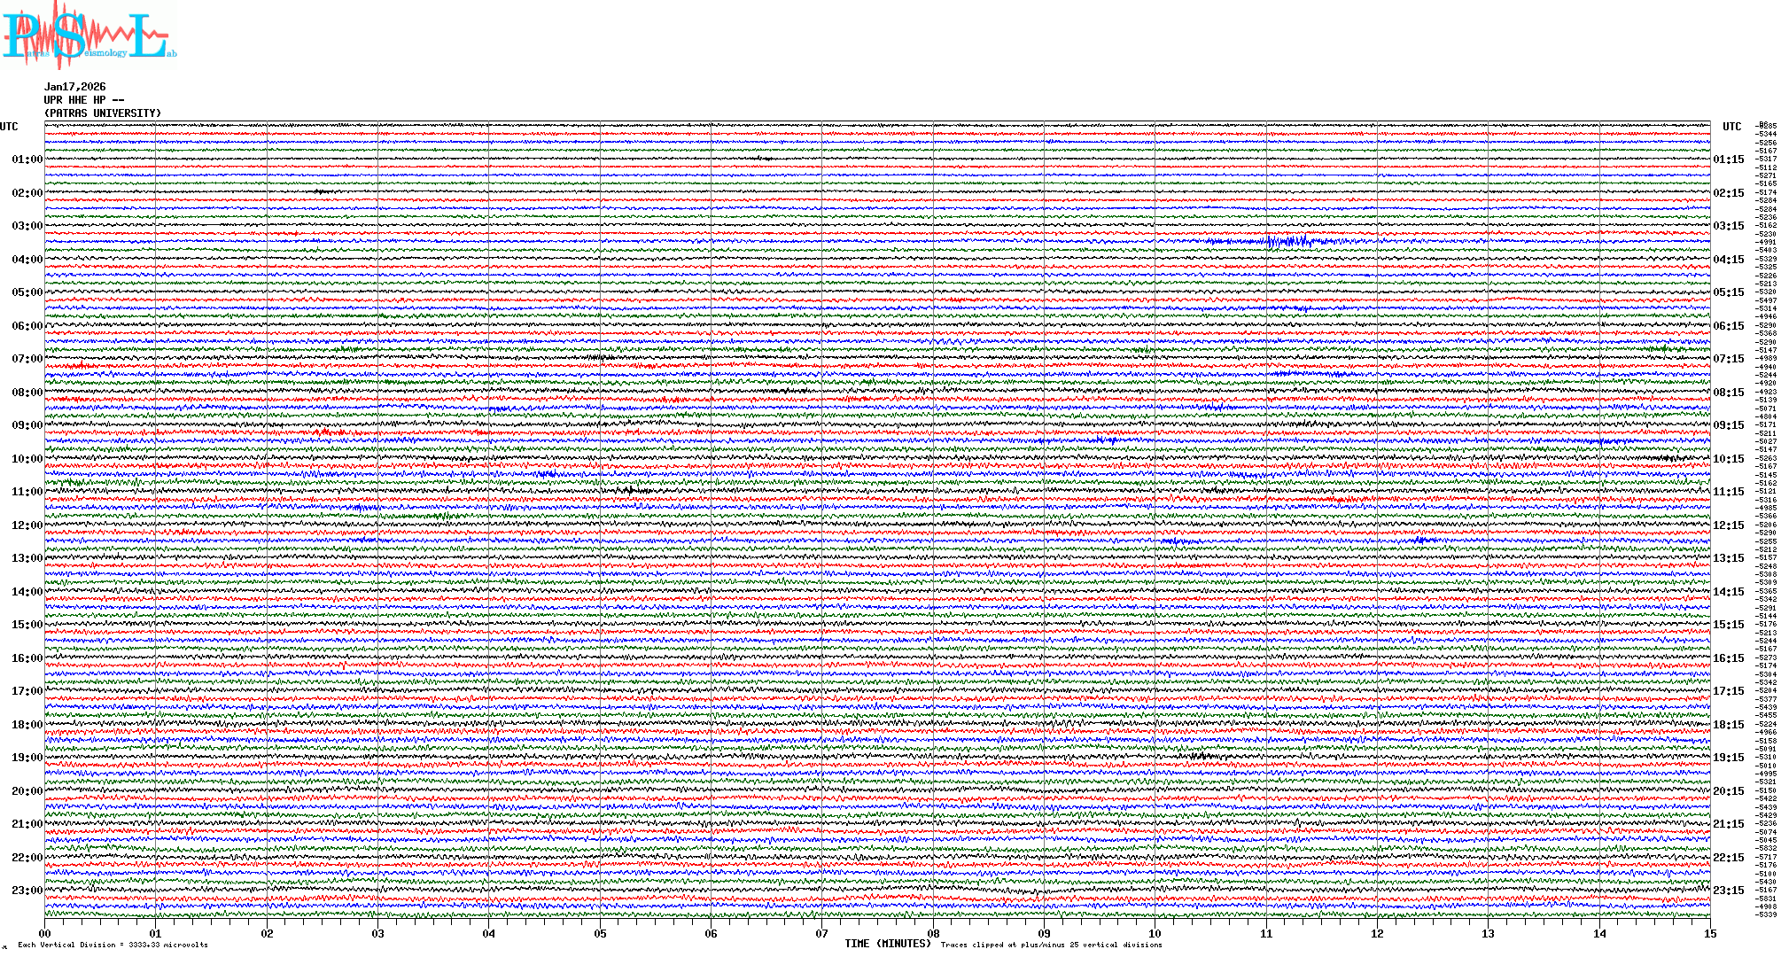Click the 03:15 label on right side

pos(1728,226)
